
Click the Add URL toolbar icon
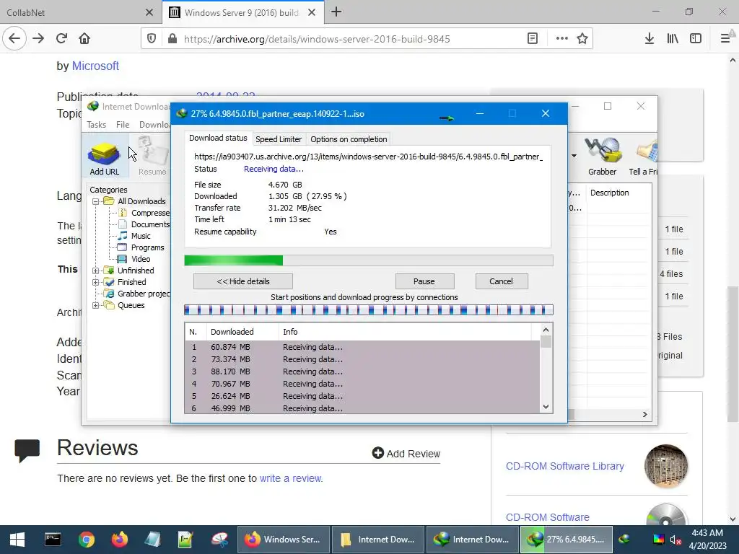[x=104, y=158]
